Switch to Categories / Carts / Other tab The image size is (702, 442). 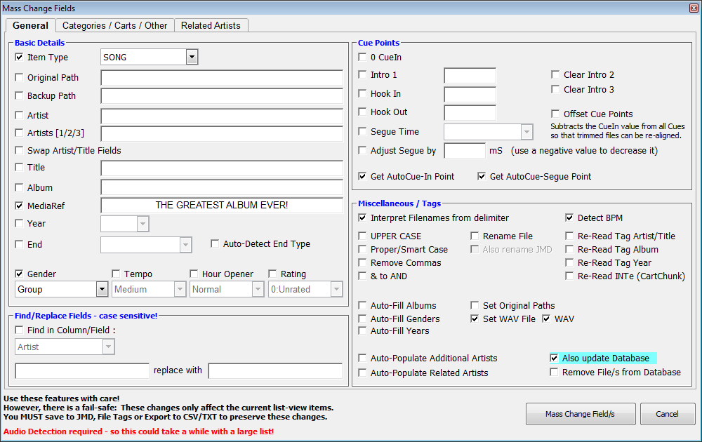click(x=114, y=25)
